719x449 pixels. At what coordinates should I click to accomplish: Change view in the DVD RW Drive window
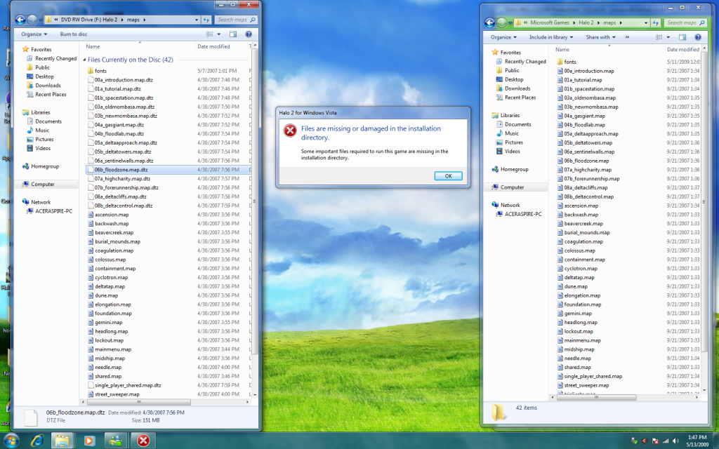click(209, 34)
